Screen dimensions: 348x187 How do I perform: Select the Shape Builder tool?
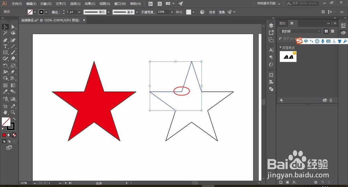point(5,78)
